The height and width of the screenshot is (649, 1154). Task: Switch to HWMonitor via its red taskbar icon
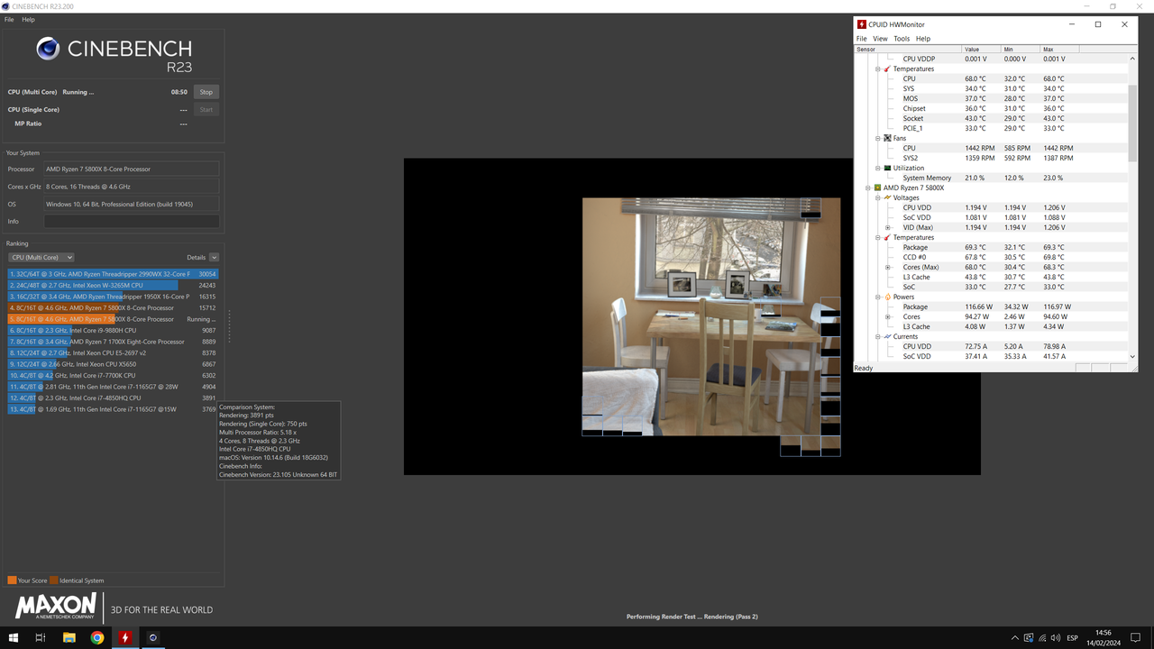pyautogui.click(x=124, y=637)
